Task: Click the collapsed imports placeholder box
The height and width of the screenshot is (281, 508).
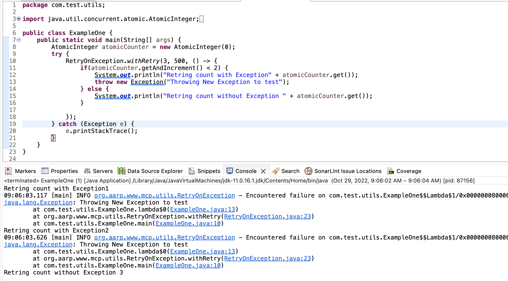Action: (201, 19)
